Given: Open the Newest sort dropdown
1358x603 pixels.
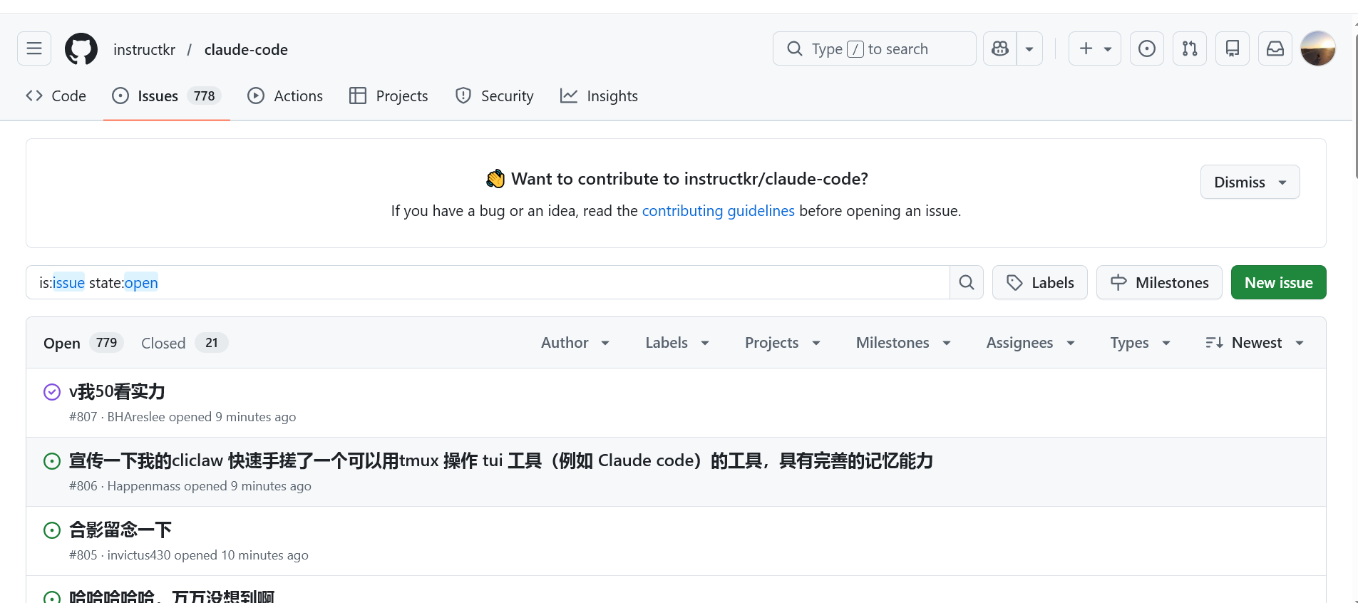Looking at the screenshot, I should 1255,343.
